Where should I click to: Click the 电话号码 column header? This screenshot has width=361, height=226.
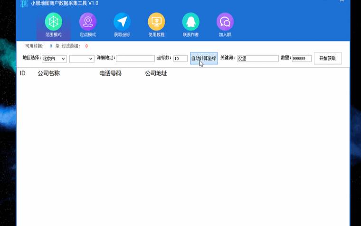(x=110, y=73)
